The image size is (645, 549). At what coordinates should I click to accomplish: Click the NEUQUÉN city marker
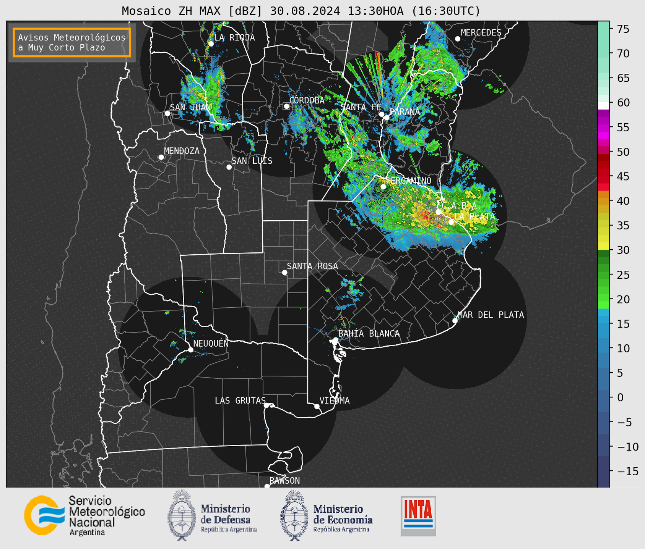(x=191, y=350)
